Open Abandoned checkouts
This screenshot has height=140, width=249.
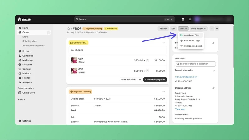pos(33,45)
